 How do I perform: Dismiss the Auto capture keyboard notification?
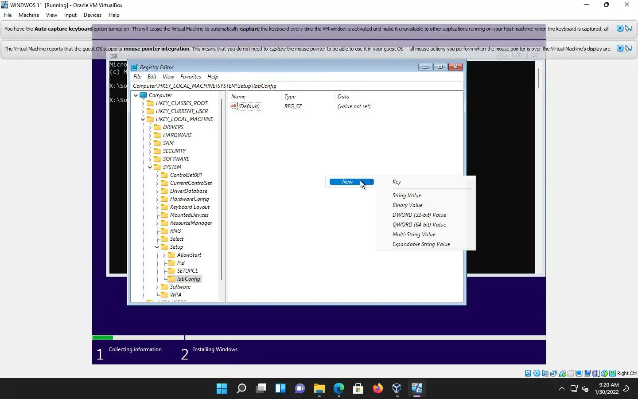pyautogui.click(x=620, y=28)
